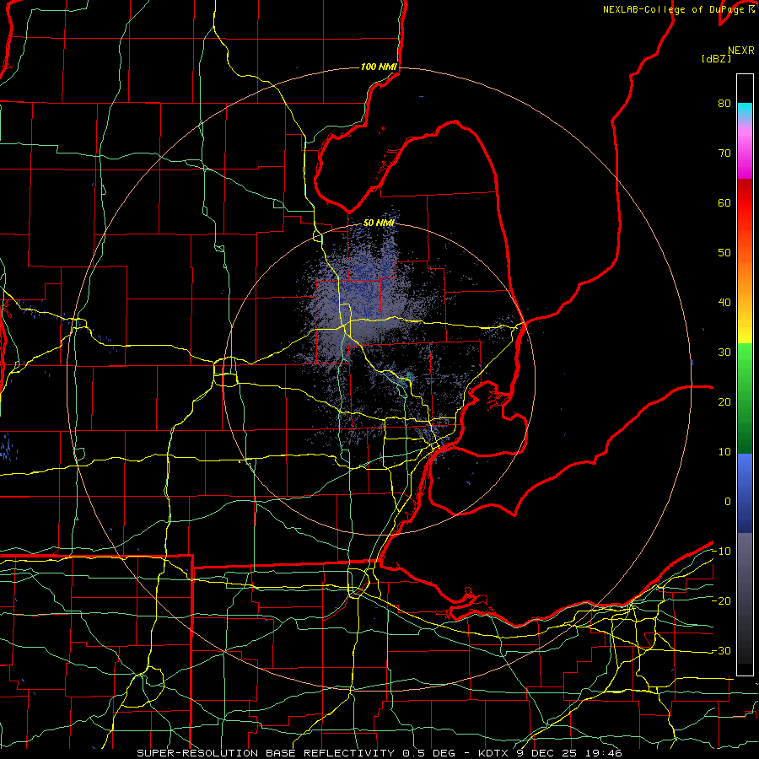Viewport: 759px width, 759px height.
Task: Select the -30 value on the dBZ scale
Action: (x=721, y=650)
